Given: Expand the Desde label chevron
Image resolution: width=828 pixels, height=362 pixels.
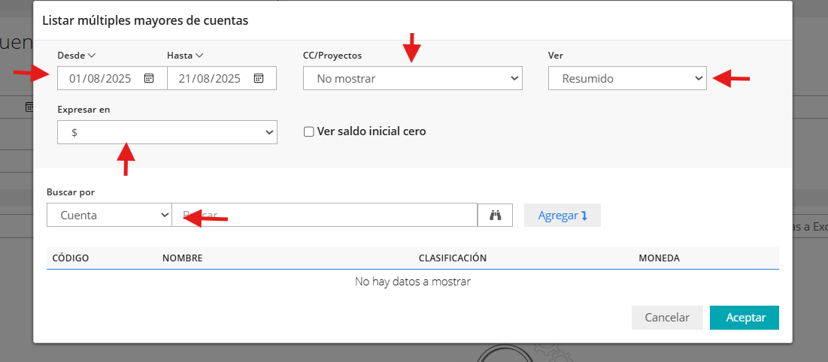Looking at the screenshot, I should coord(91,55).
